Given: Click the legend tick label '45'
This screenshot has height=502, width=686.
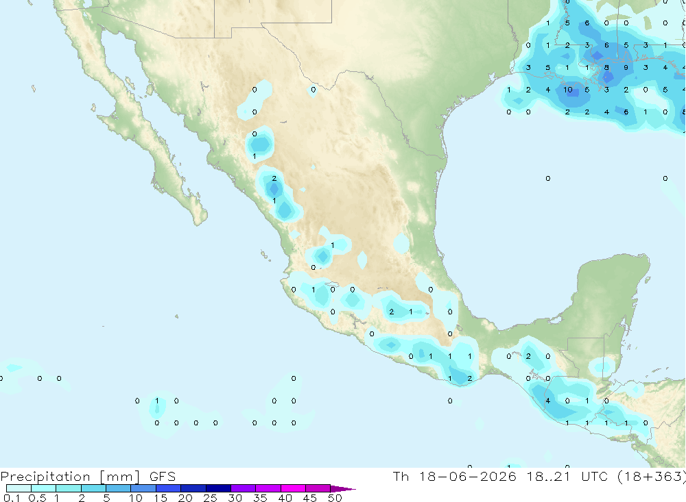Looking at the screenshot, I should click(310, 498).
